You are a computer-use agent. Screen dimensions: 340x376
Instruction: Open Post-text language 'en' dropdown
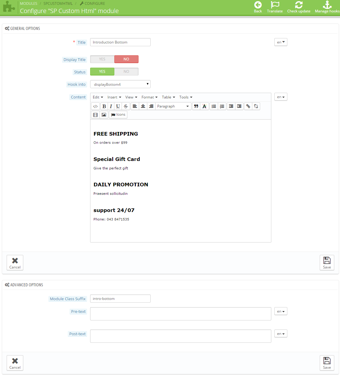point(281,334)
